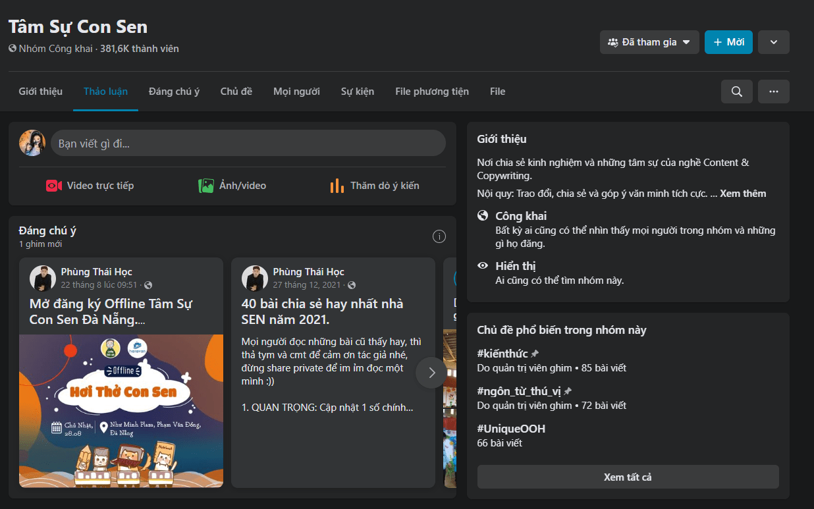Open the #UniqueOOH topic
This screenshot has height=509, width=814.
click(511, 429)
